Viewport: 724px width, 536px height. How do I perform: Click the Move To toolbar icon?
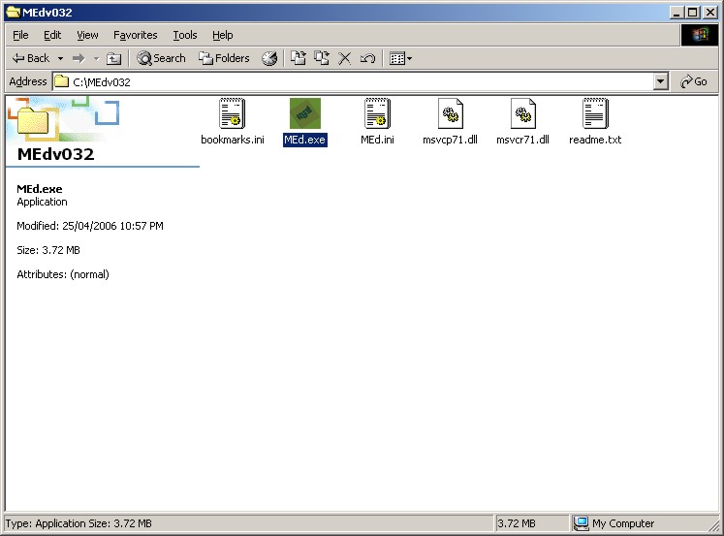pos(298,58)
